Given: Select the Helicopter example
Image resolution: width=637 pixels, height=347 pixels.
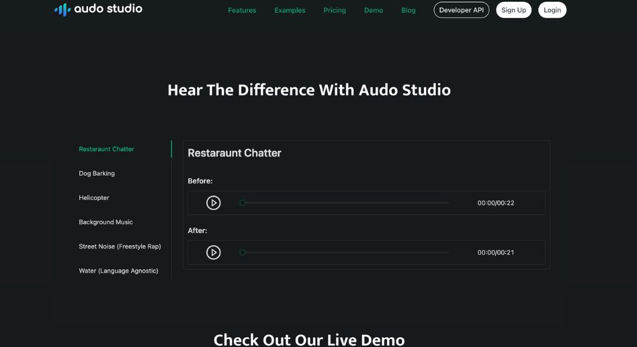Looking at the screenshot, I should 94,198.
